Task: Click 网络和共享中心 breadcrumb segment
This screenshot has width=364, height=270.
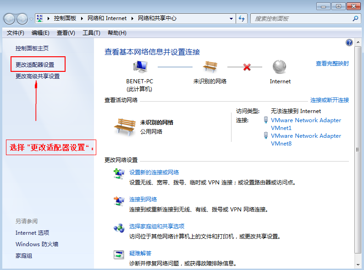Action: (157, 18)
